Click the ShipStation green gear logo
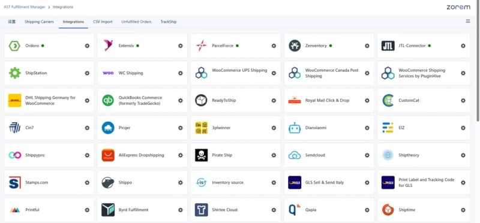Image resolution: width=480 pixels, height=223 pixels. click(14, 73)
